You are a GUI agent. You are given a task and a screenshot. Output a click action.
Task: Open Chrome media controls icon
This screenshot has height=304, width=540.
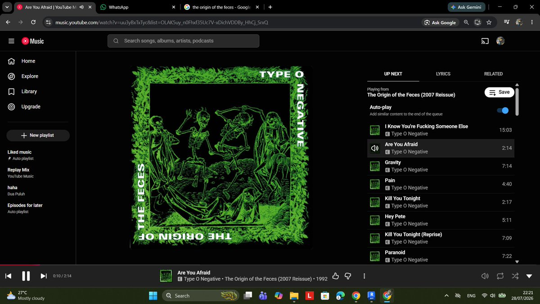tap(507, 23)
